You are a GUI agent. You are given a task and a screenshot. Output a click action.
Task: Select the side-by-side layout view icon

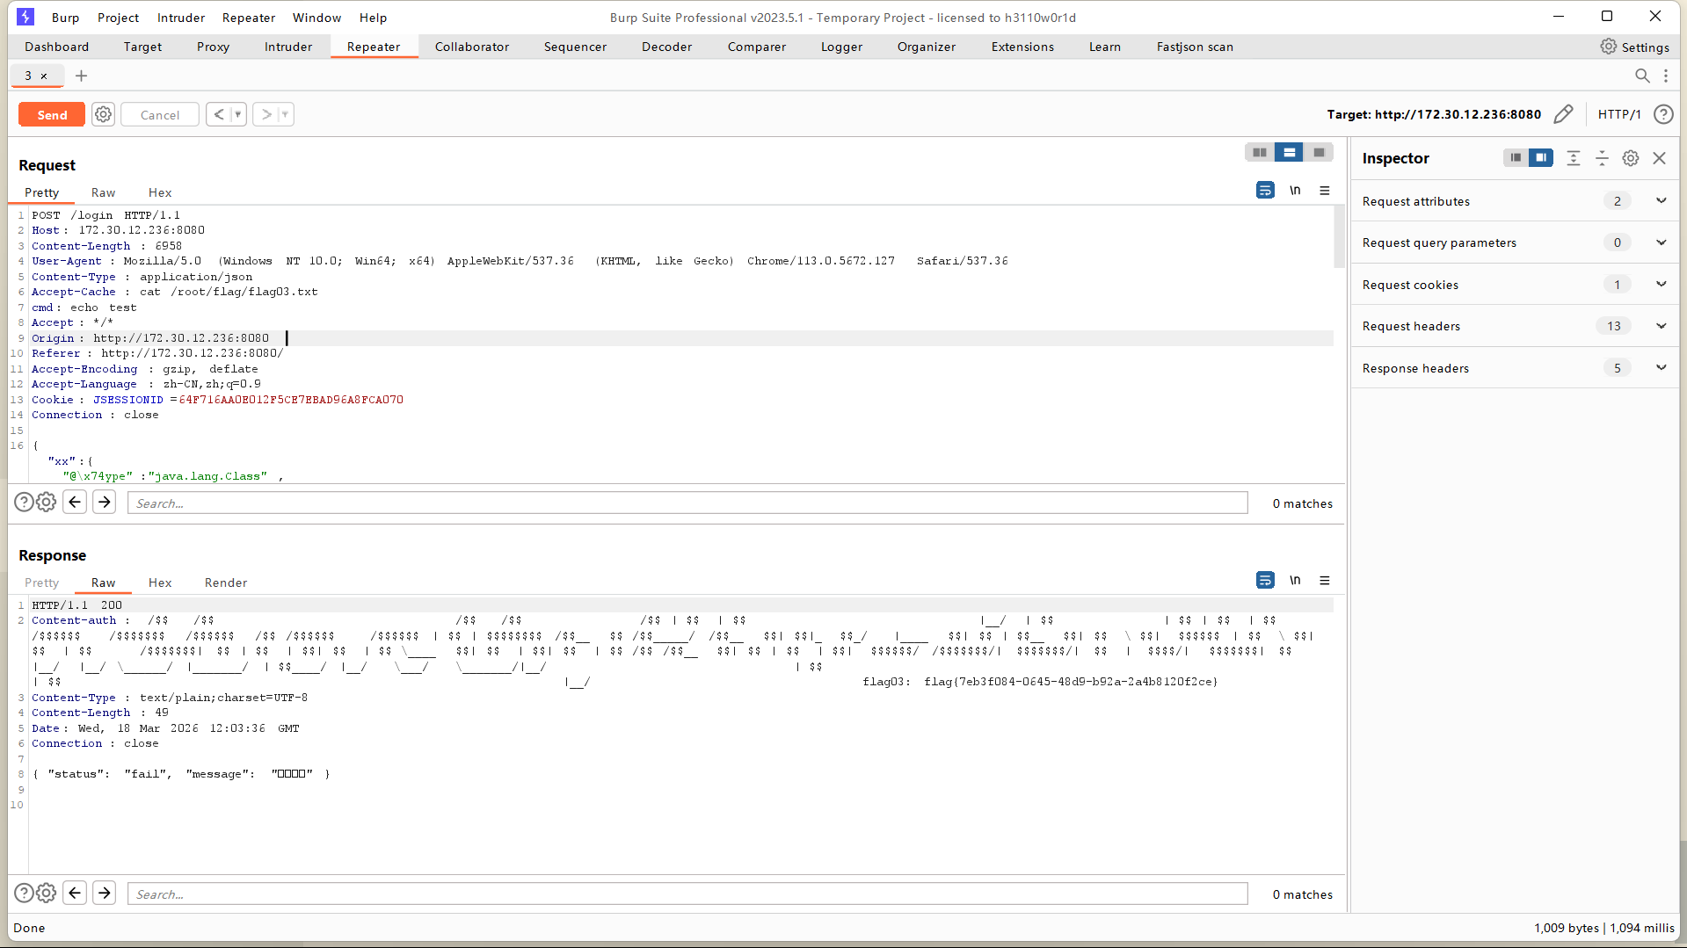(1260, 153)
